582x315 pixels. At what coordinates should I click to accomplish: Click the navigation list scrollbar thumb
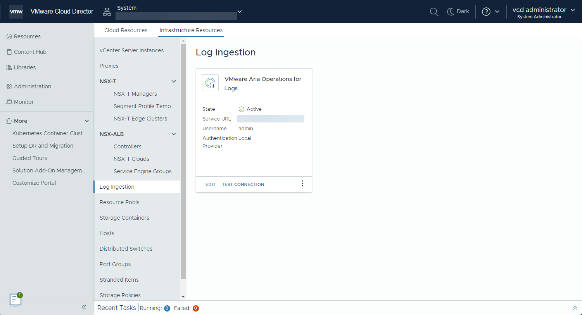183,161
